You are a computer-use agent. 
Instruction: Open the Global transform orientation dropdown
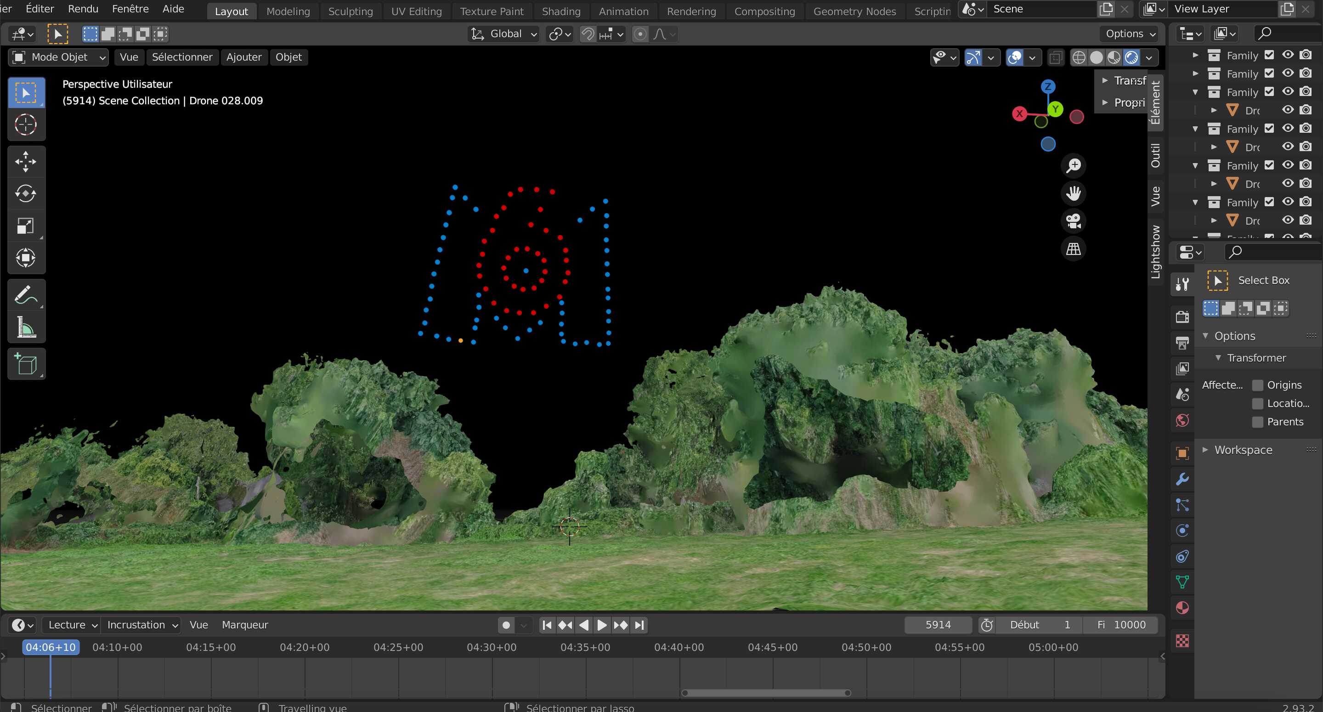click(x=504, y=34)
